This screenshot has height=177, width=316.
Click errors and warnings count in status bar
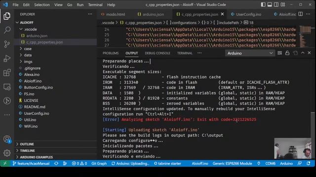[79, 163]
